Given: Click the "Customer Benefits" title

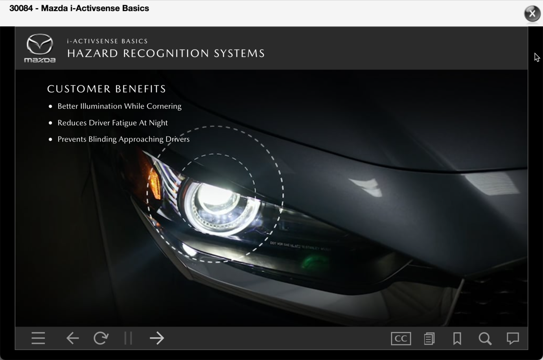Looking at the screenshot, I should 107,89.
